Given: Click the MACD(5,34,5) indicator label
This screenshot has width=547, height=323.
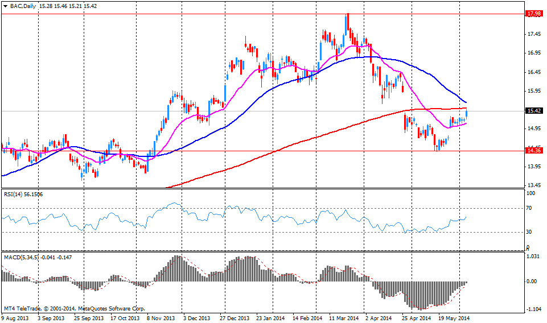Looking at the screenshot, I should coord(22,258).
